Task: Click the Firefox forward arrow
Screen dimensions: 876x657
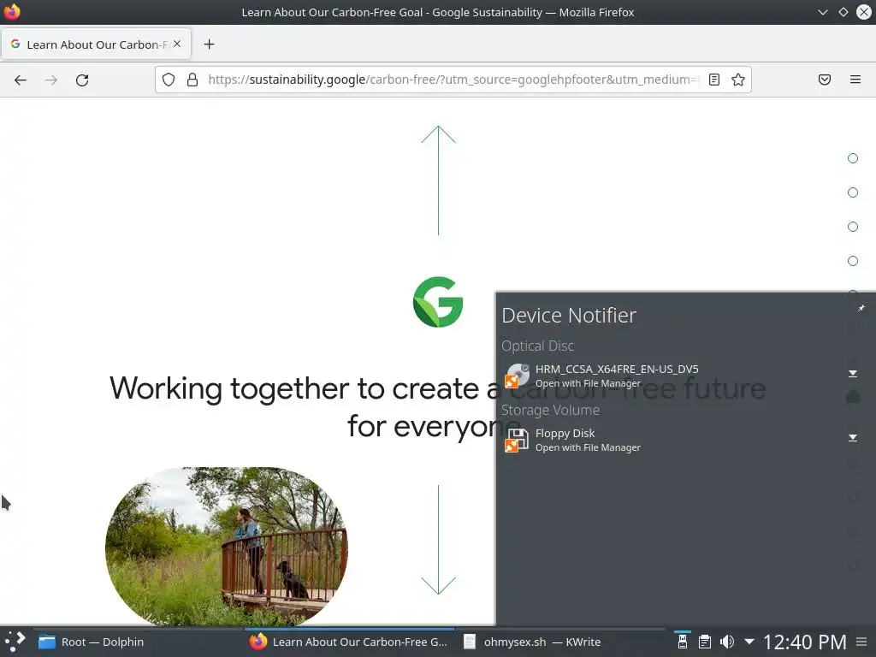Action: click(51, 80)
